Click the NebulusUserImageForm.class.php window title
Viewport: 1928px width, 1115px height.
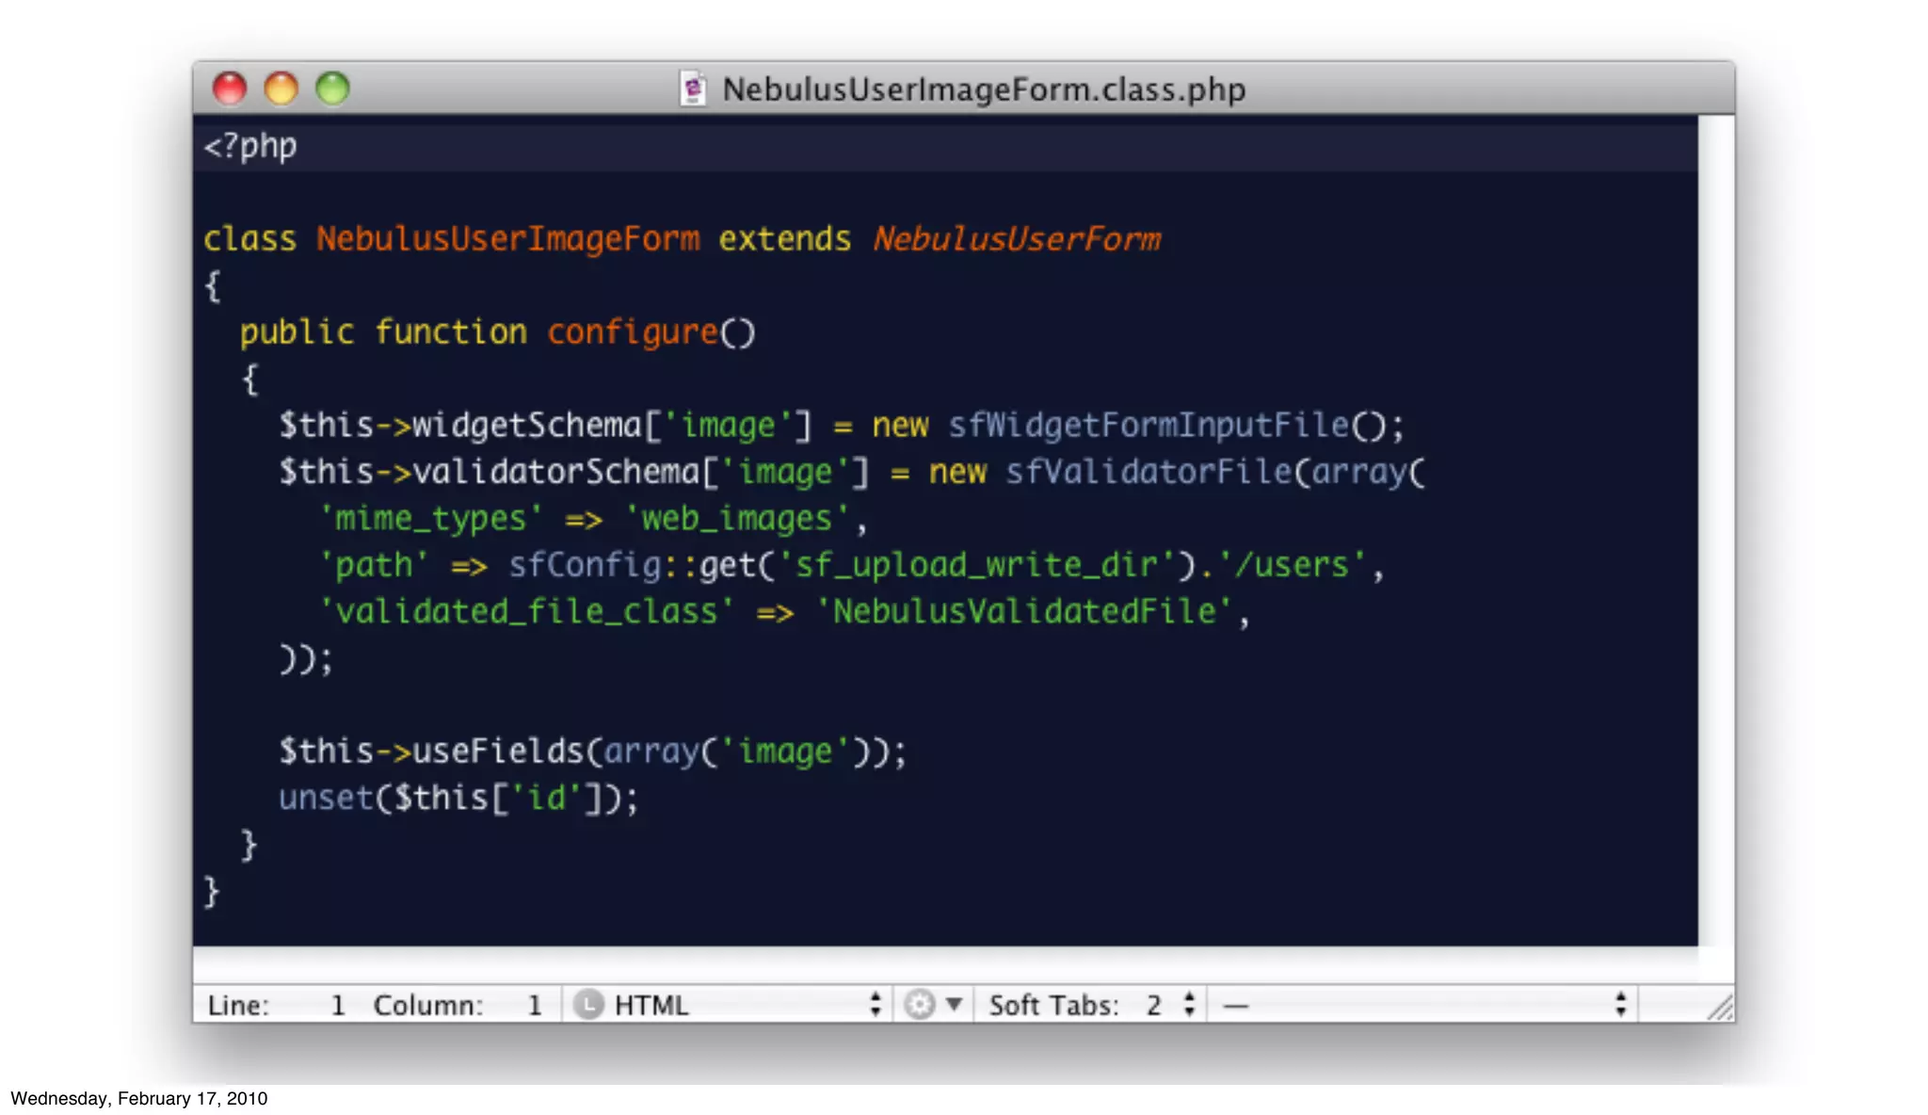click(984, 89)
